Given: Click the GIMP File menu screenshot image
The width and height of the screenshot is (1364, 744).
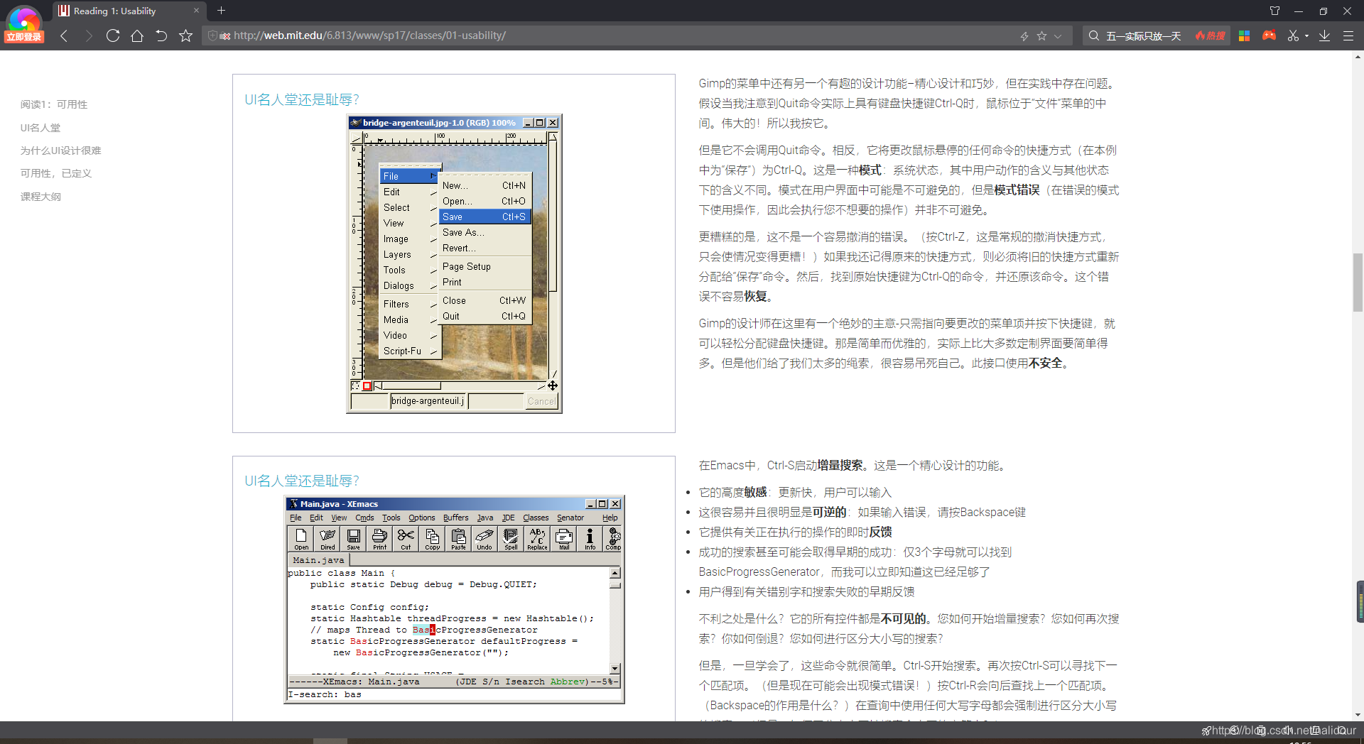Looking at the screenshot, I should click(454, 263).
